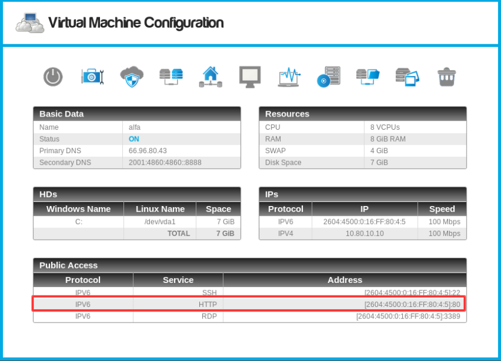Click the Speed column header in IPs

[x=442, y=209]
